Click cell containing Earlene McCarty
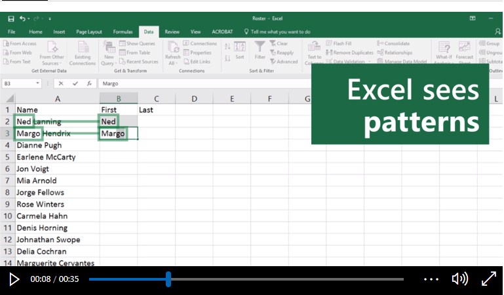This screenshot has height=295, width=504. tap(58, 157)
